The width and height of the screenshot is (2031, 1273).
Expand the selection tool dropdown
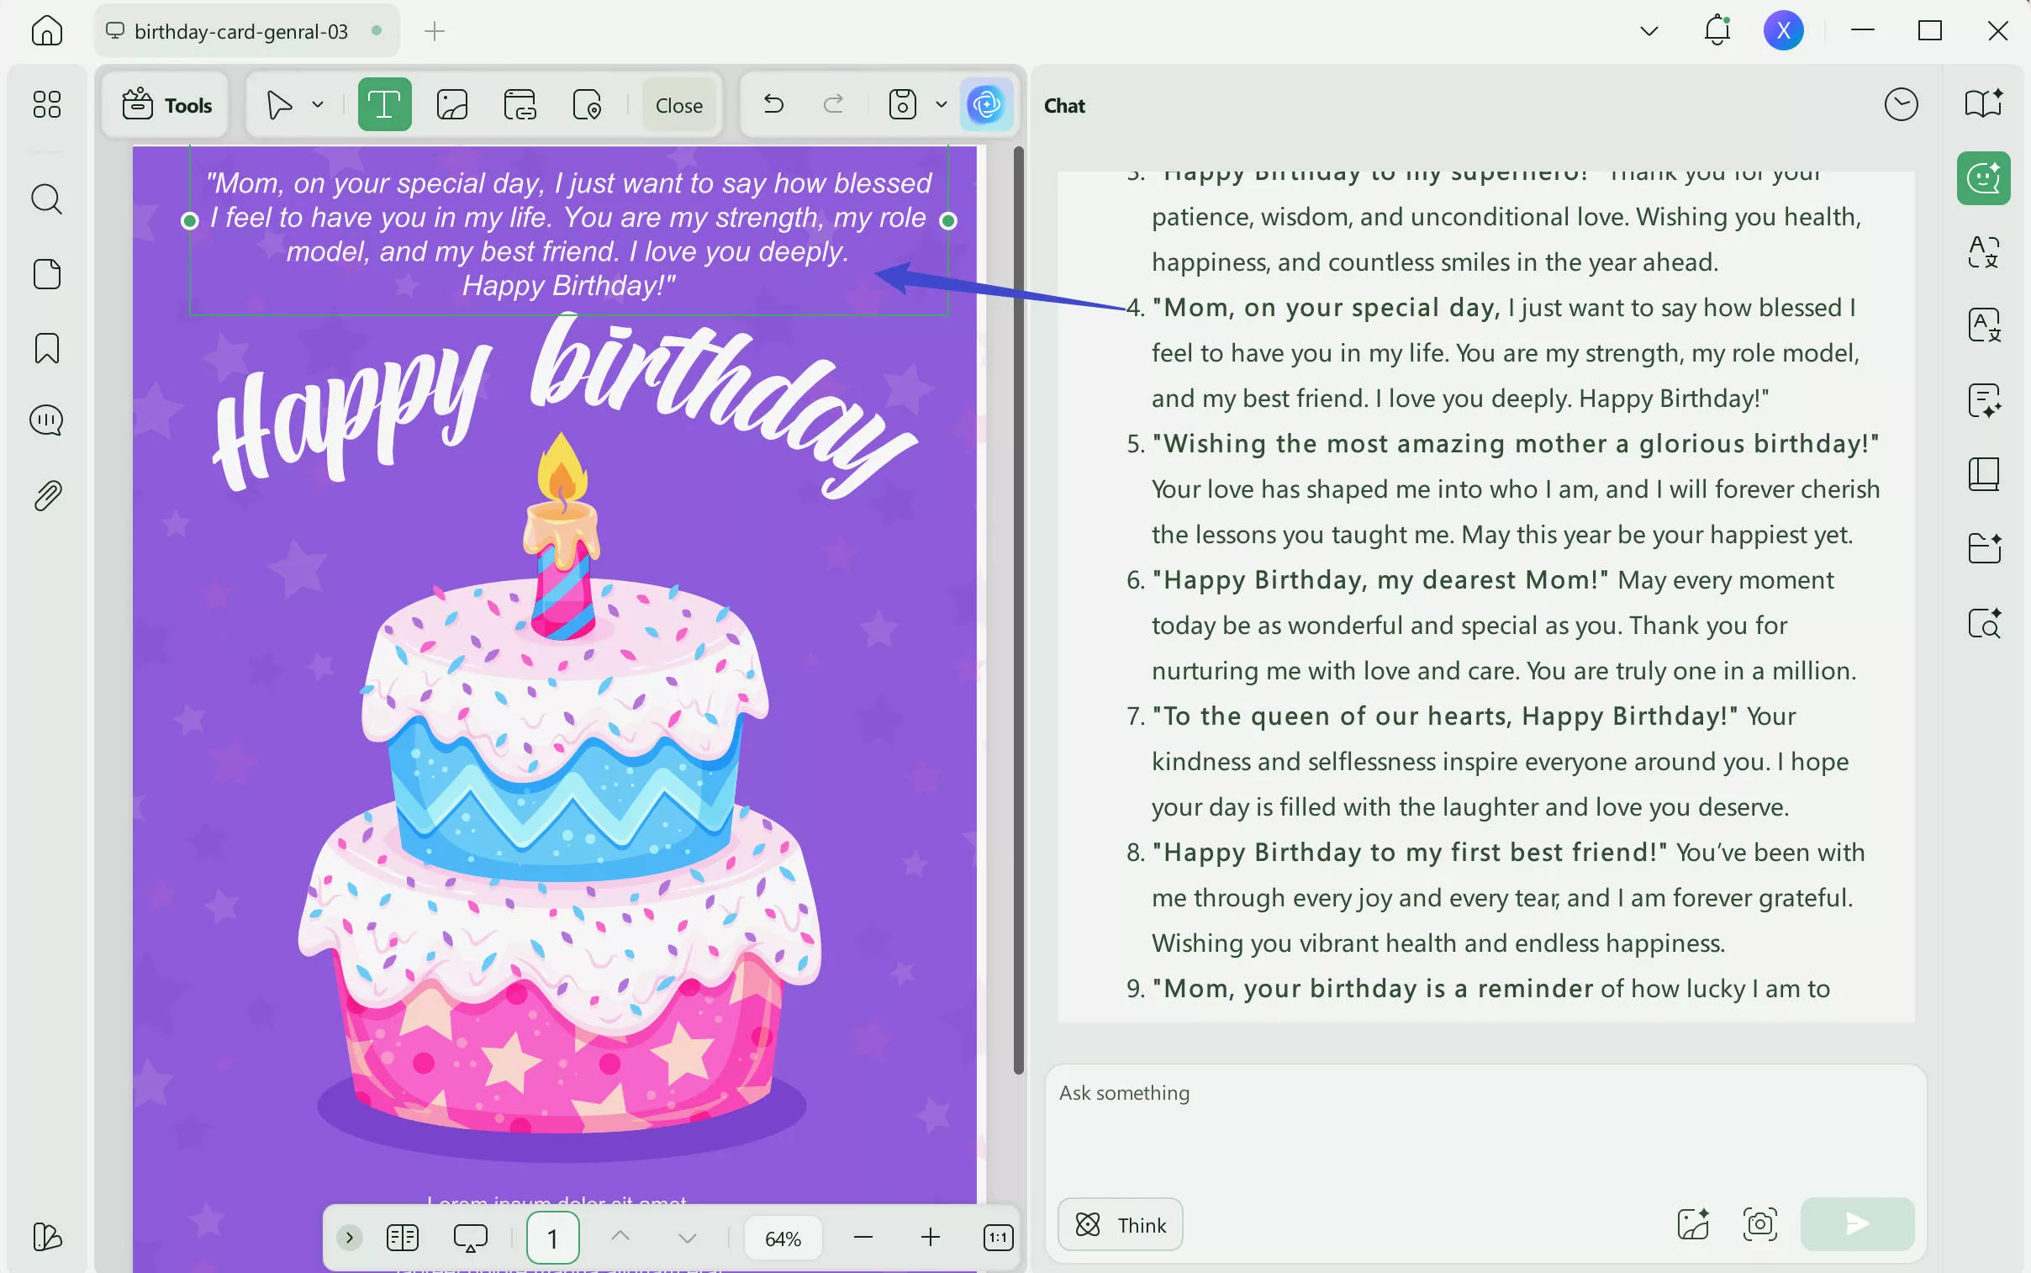point(317,104)
